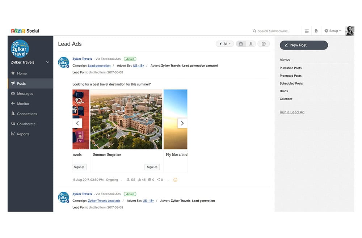Viewport: 362px width, 238px height.
Task: Click the smiley icon under first ad
Action: [175, 180]
